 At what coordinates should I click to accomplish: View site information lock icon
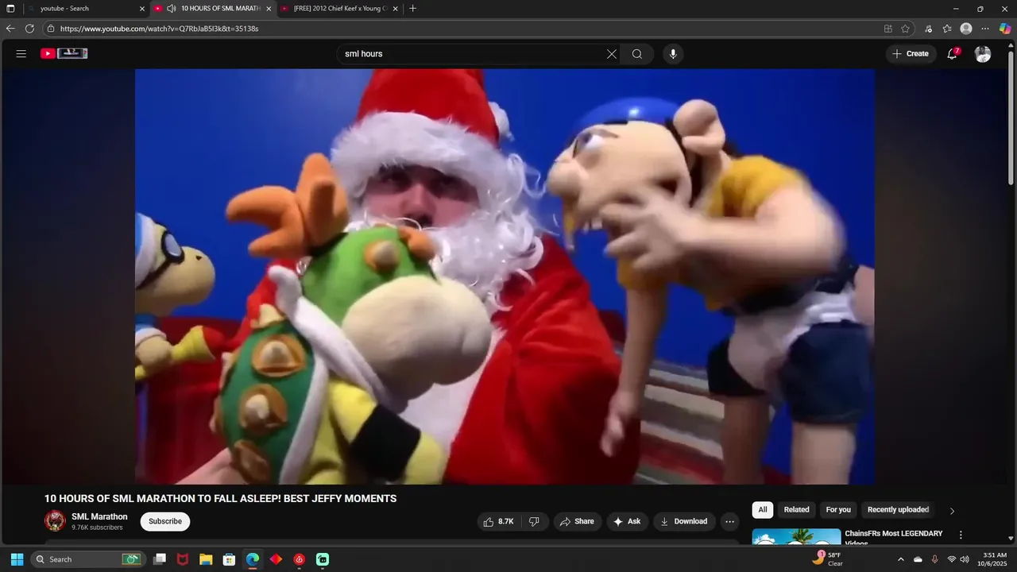50,29
